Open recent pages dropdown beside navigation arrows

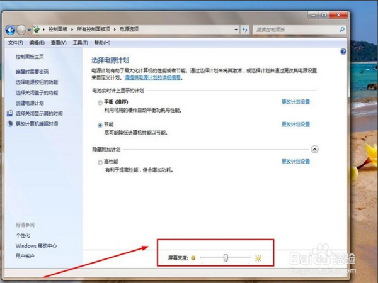pyautogui.click(x=29, y=30)
